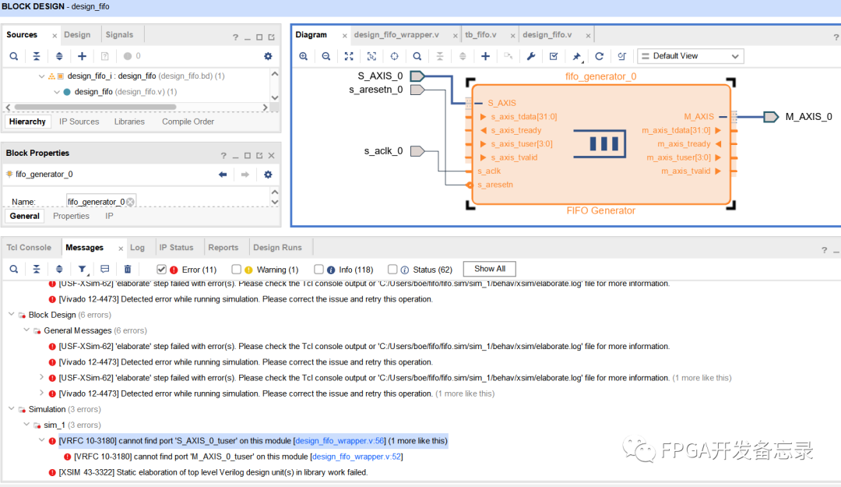
Task: Add IP with Diagram plus icon
Action: pyautogui.click(x=485, y=56)
